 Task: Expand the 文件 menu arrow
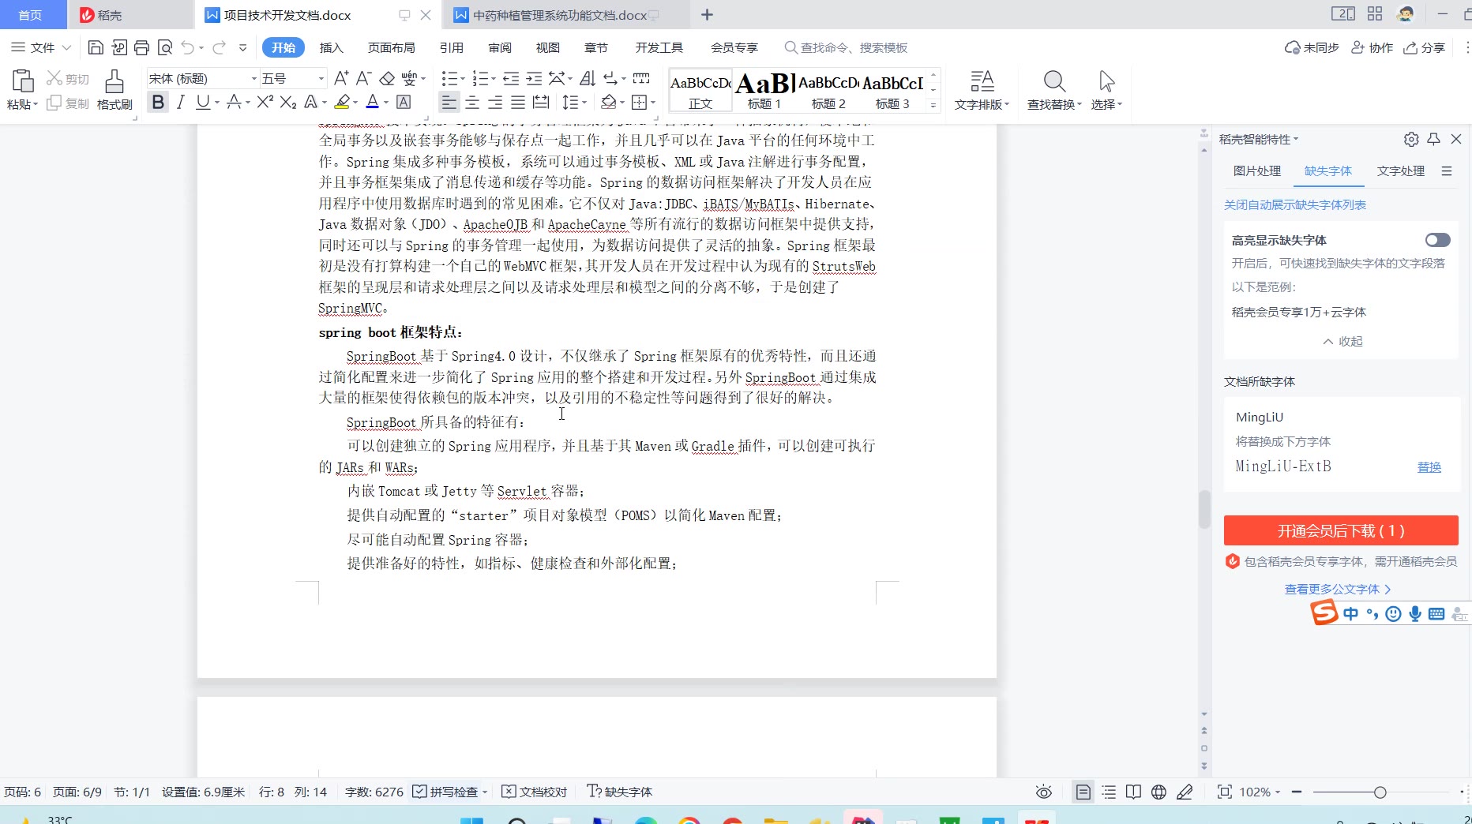pos(66,47)
